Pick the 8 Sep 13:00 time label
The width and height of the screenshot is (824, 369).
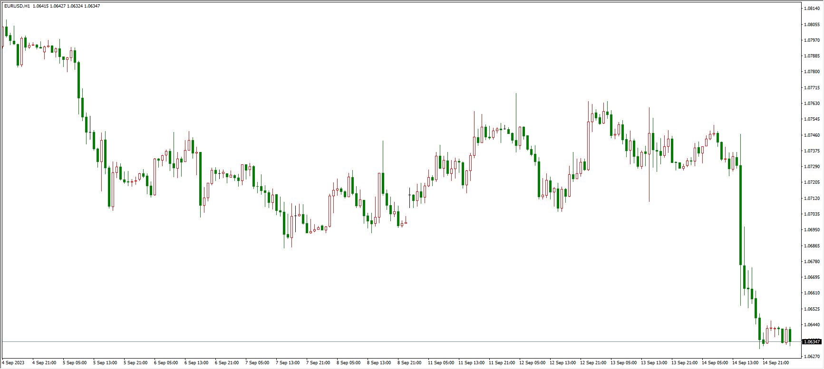(x=379, y=363)
